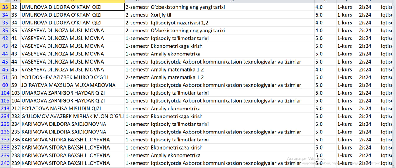Select row header 213

(5, 109)
